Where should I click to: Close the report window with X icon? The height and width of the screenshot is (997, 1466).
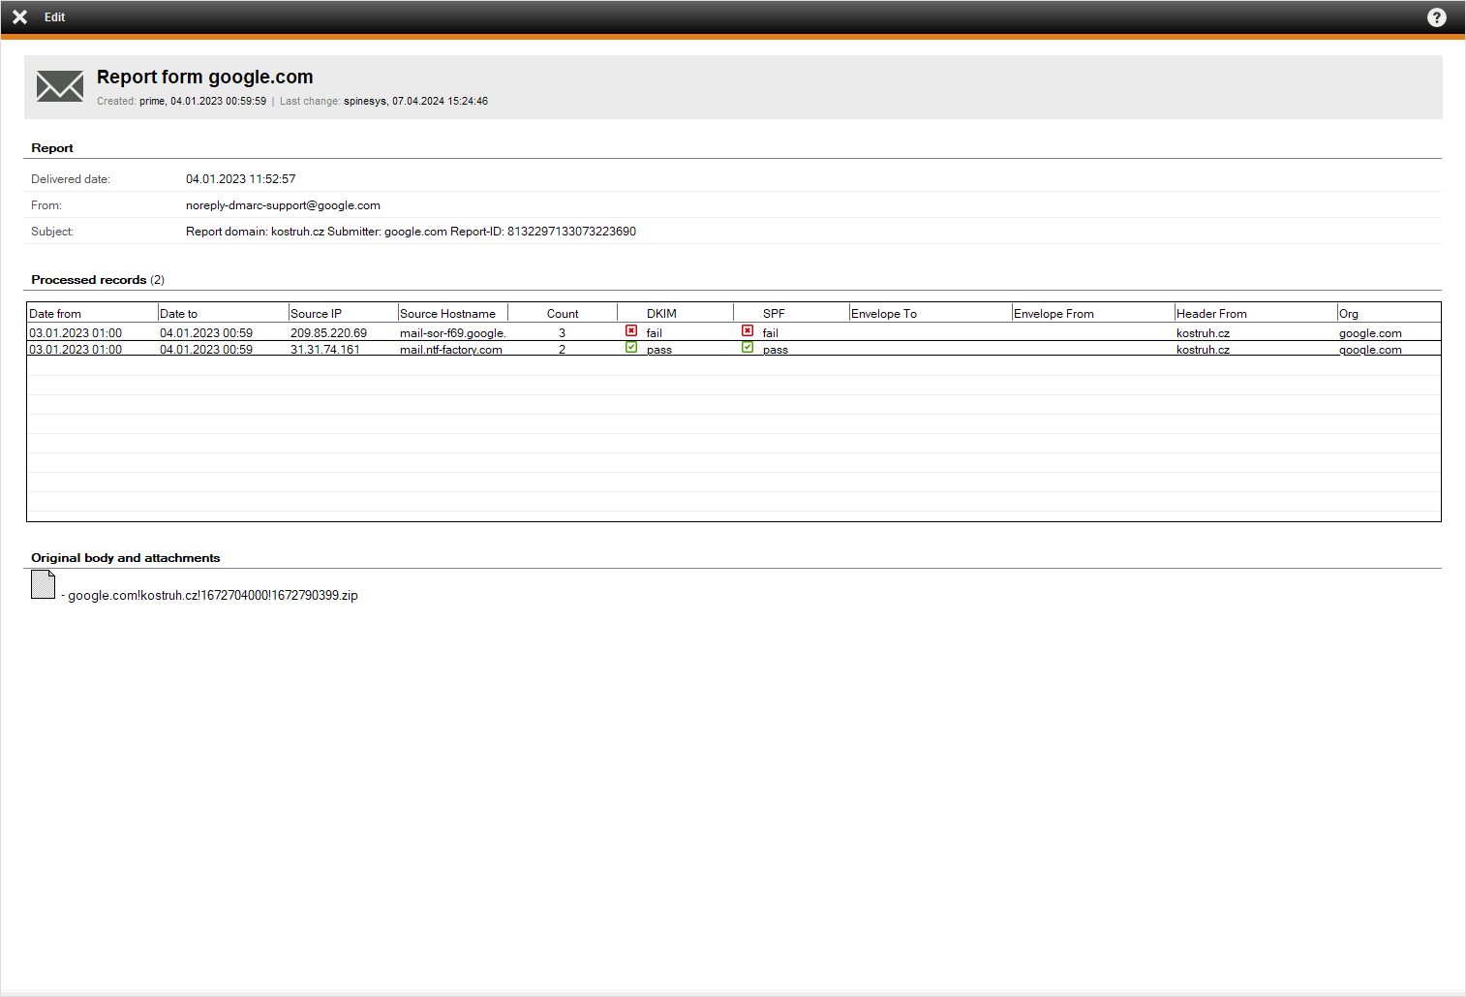point(19,17)
